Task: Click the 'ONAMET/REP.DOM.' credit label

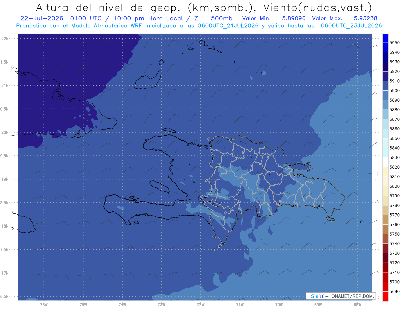Action: 353,296
